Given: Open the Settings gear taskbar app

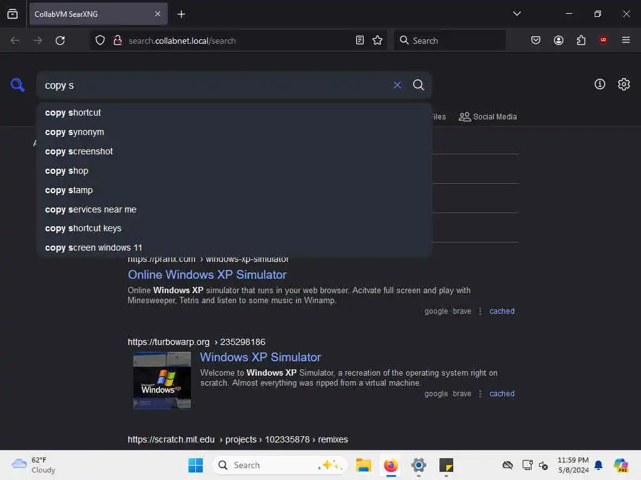Looking at the screenshot, I should pyautogui.click(x=419, y=465).
